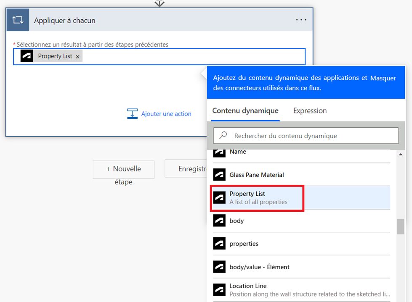This screenshot has height=302, width=412.
Task: Click the magnifier icon in the search box
Action: (x=223, y=135)
